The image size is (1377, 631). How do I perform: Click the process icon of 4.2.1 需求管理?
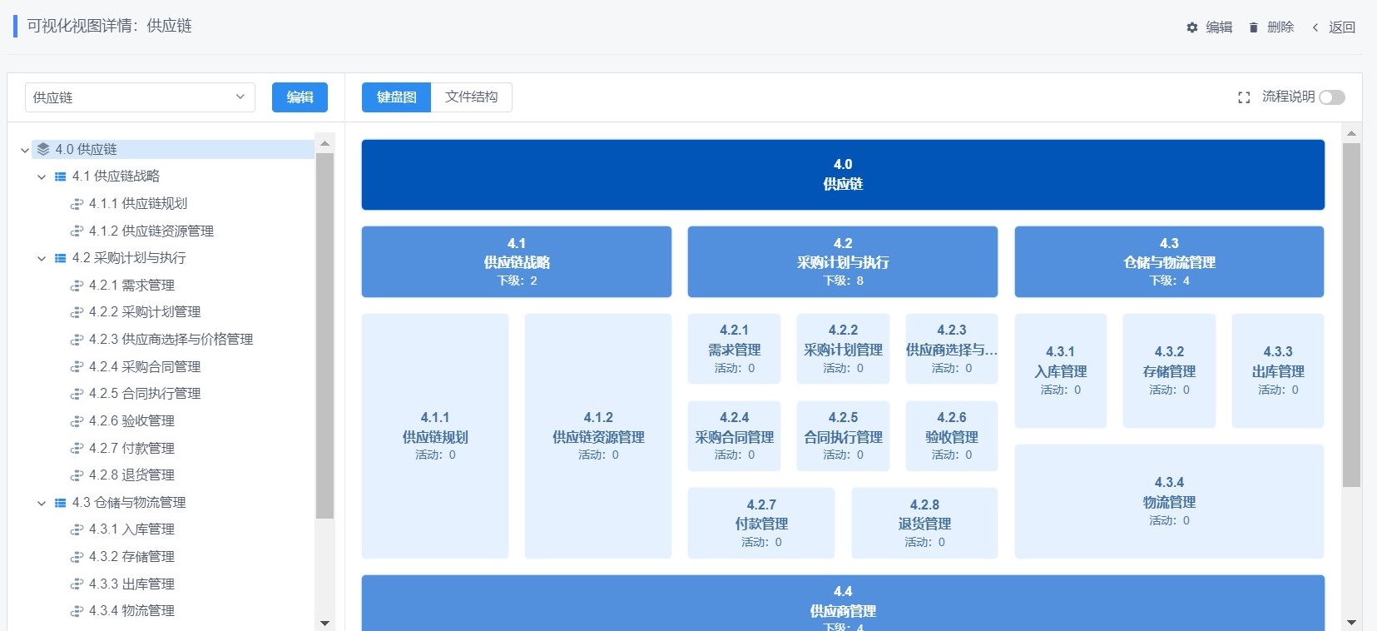tap(77, 286)
